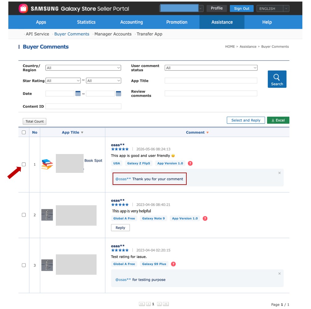Screen dimensions: 311x309
Task: Open the end date calendar picker
Action: [118, 94]
